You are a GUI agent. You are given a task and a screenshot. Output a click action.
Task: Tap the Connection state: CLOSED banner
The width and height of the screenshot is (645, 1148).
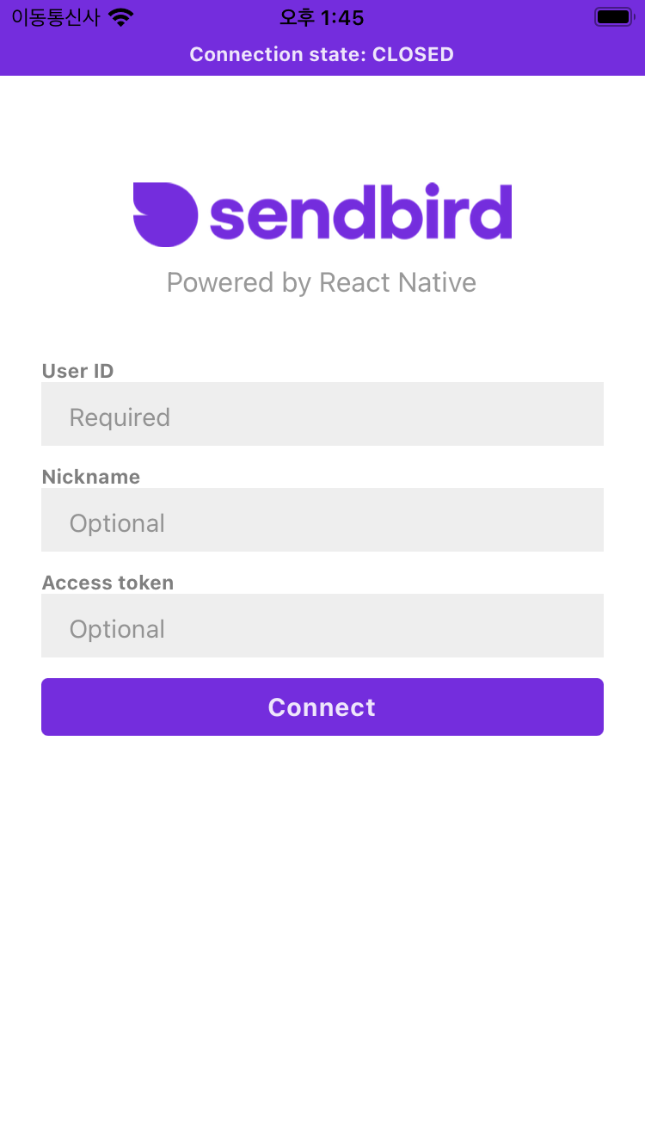point(322,55)
